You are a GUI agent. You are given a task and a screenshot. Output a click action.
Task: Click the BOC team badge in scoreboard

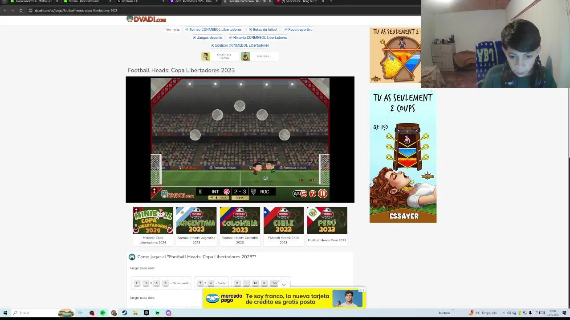253,192
